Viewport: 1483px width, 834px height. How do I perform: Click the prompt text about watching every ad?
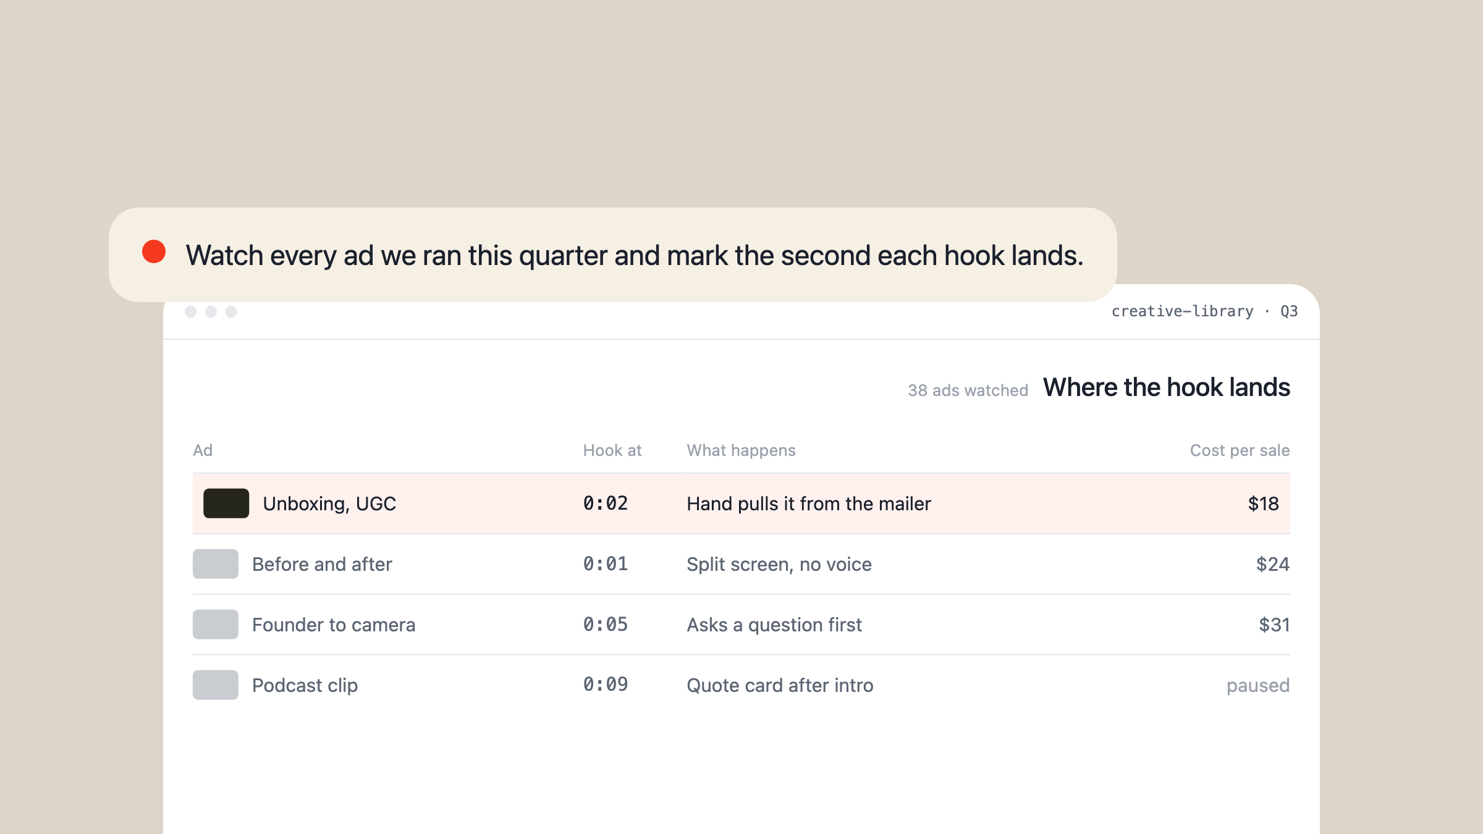635,255
